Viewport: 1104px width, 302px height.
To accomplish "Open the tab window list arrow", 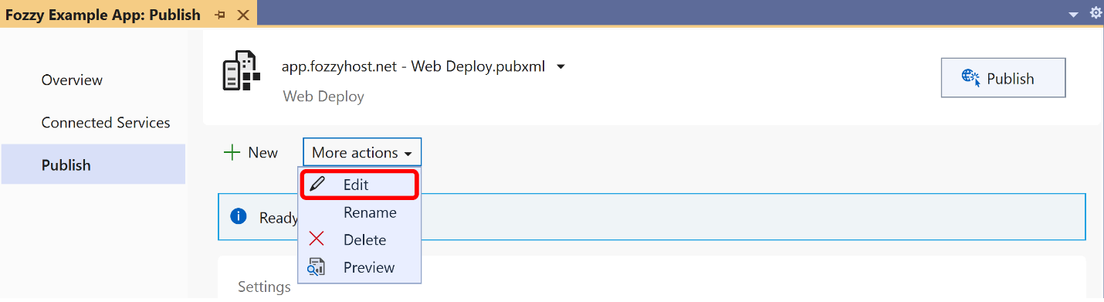I will point(1074,15).
